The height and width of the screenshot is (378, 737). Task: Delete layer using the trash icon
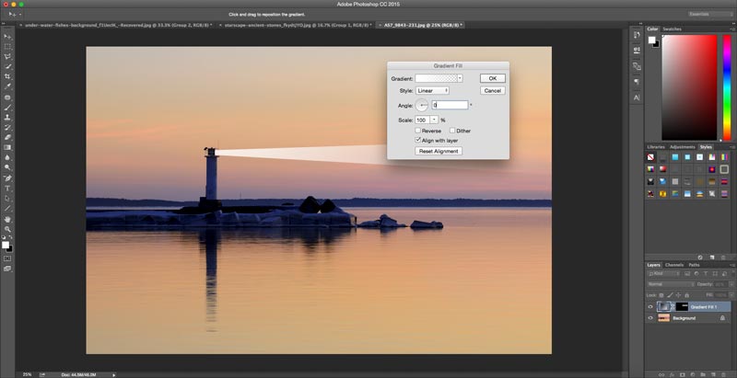coord(723,374)
